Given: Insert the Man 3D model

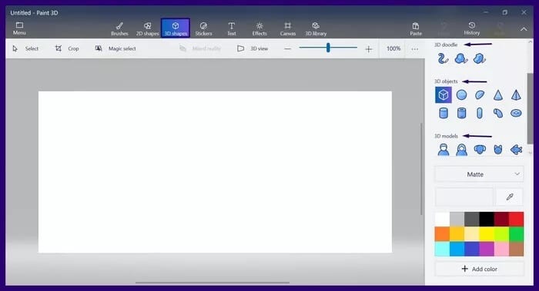Looking at the screenshot, I should pyautogui.click(x=444, y=150).
